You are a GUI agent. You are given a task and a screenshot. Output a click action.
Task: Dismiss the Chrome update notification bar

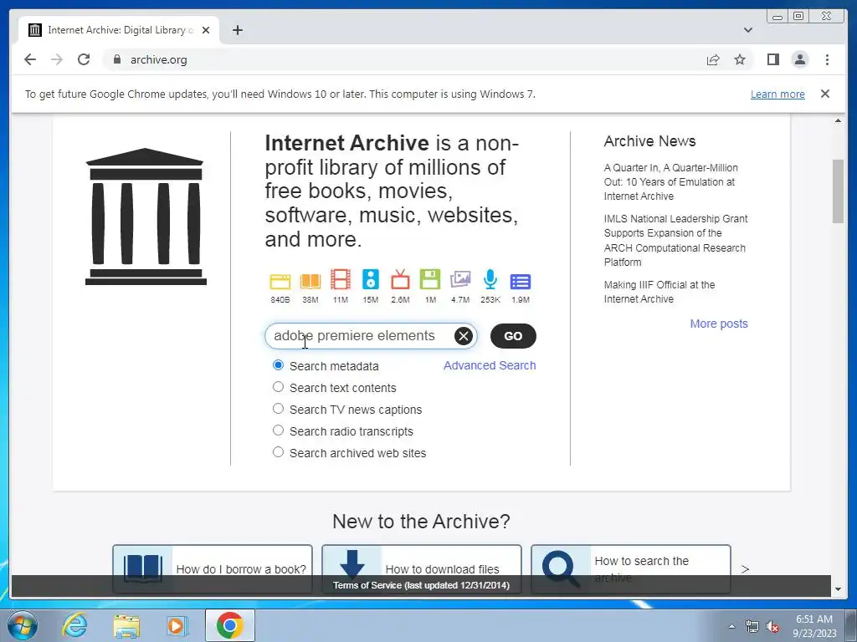pos(825,94)
